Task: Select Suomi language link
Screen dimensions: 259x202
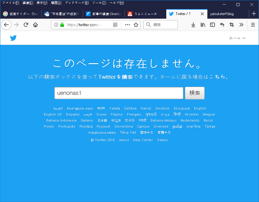Action: [x=101, y=114]
